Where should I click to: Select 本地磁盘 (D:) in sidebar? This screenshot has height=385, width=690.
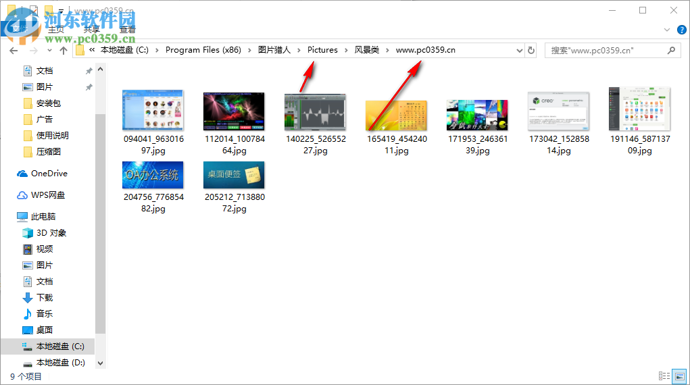(x=60, y=363)
